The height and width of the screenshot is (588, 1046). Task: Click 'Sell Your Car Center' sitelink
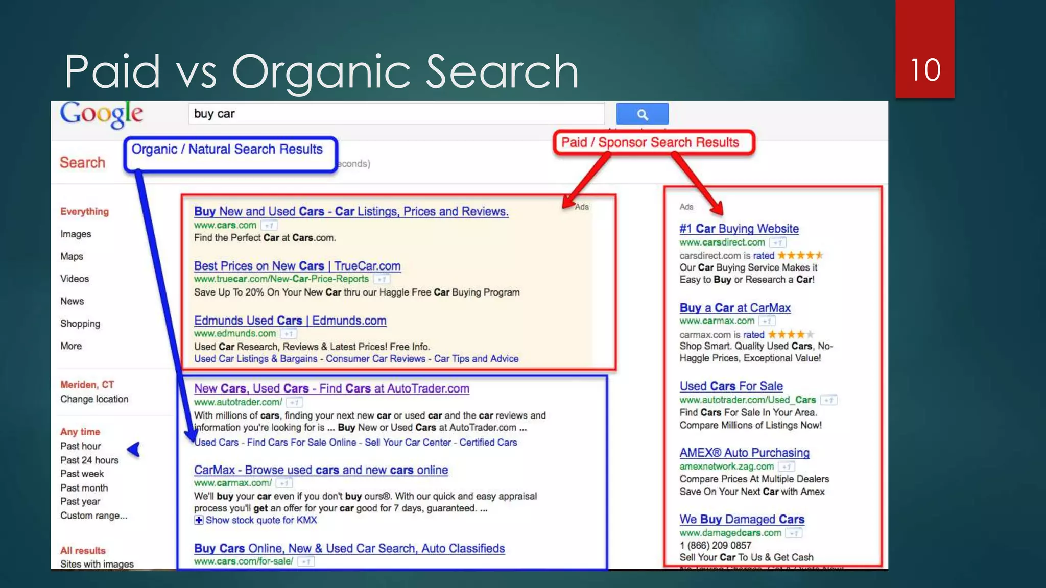point(408,443)
